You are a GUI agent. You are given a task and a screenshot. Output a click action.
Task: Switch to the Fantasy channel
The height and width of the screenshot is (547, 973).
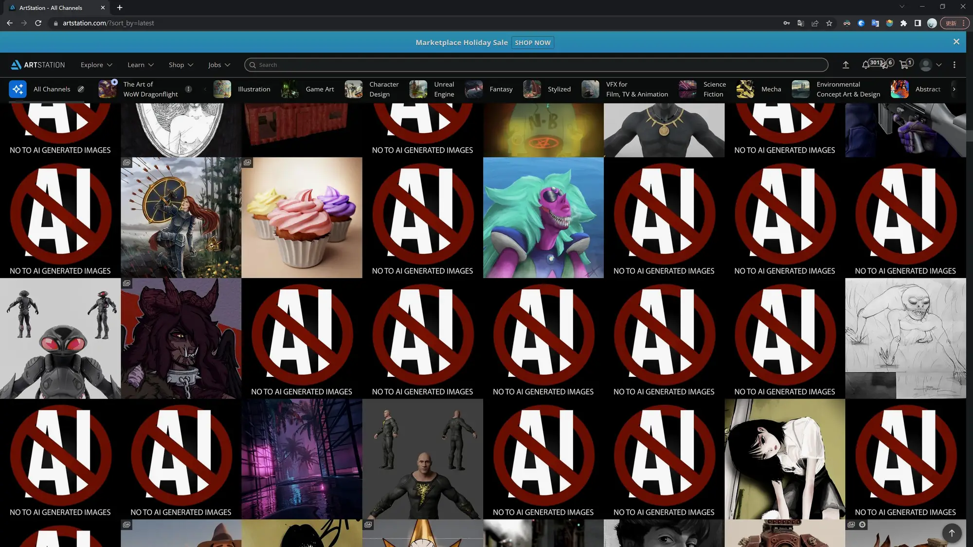click(489, 89)
